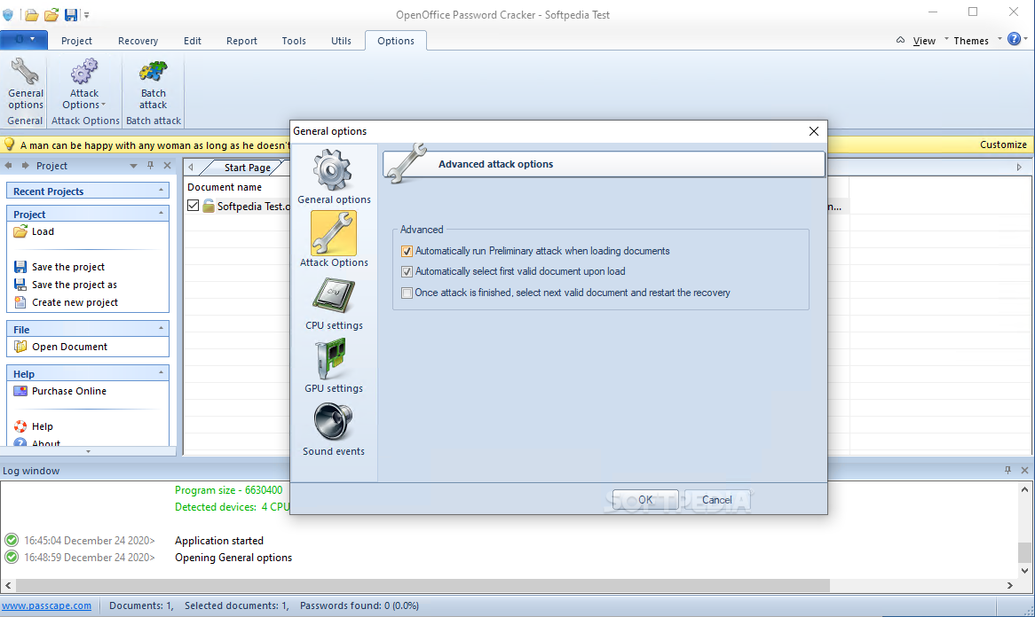The image size is (1035, 617).
Task: Open the www.passcape.com link
Action: pos(46,605)
